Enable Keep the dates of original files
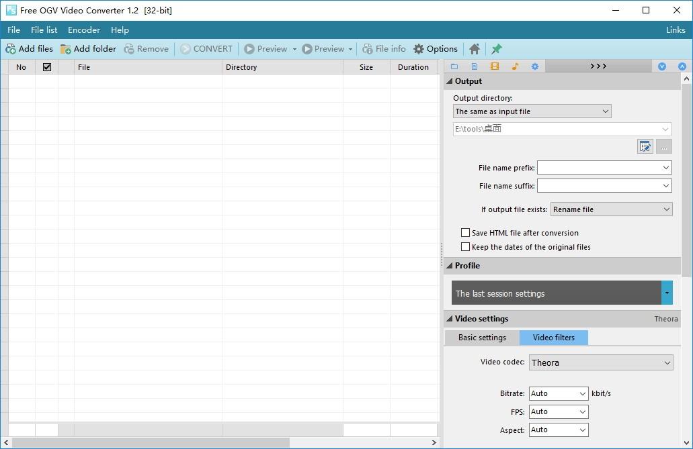Viewport: 693px width, 449px height. pyautogui.click(x=465, y=247)
